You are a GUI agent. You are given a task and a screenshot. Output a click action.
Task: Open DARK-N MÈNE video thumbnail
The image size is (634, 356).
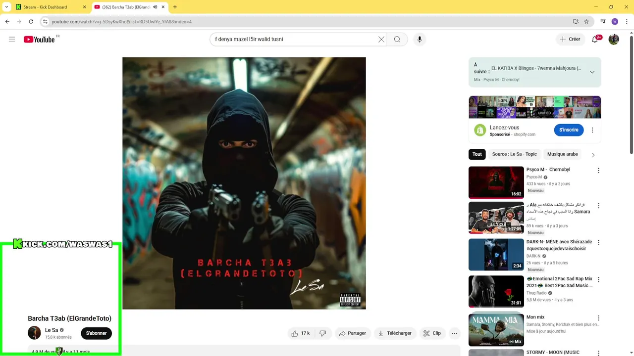pyautogui.click(x=496, y=255)
